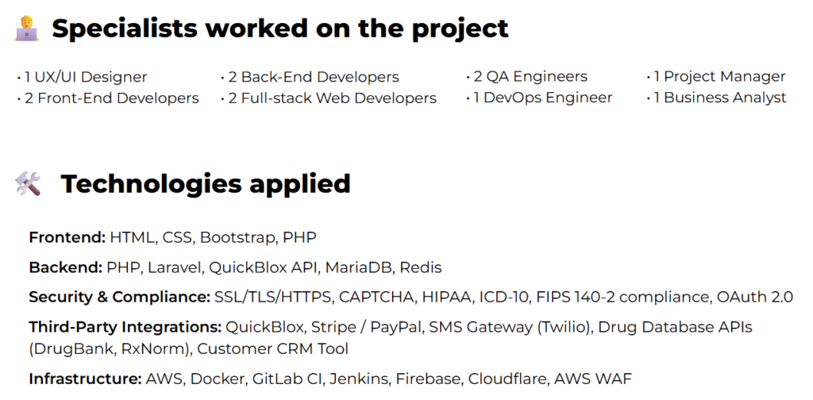Click the Cloudflare text in Infrastructure
813x400 pixels.
[x=507, y=379]
